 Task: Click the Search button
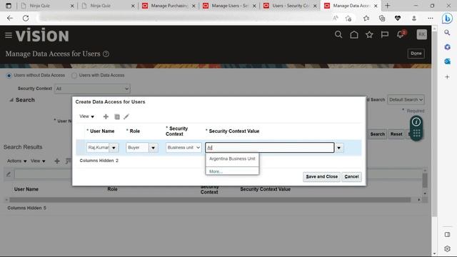[378, 134]
